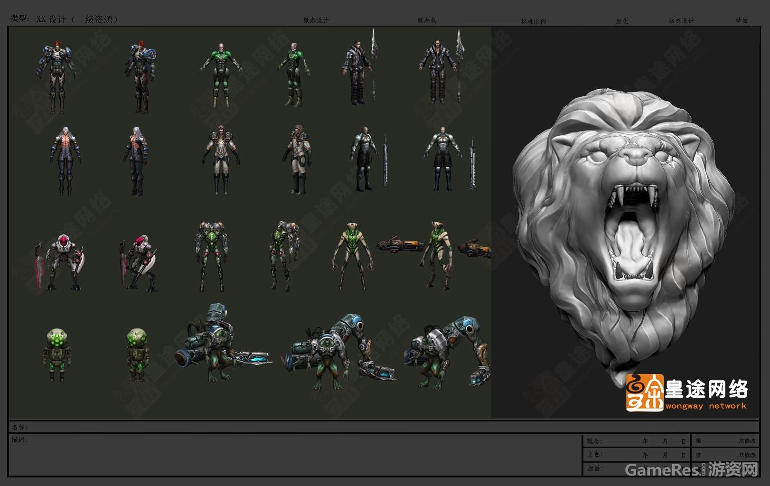Viewport: 770px width, 486px height.
Task: Select the 概念设计 stage label
Action: tap(316, 20)
